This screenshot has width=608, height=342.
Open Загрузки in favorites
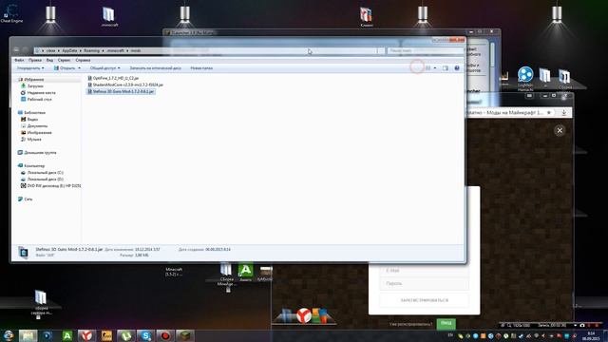(35, 86)
